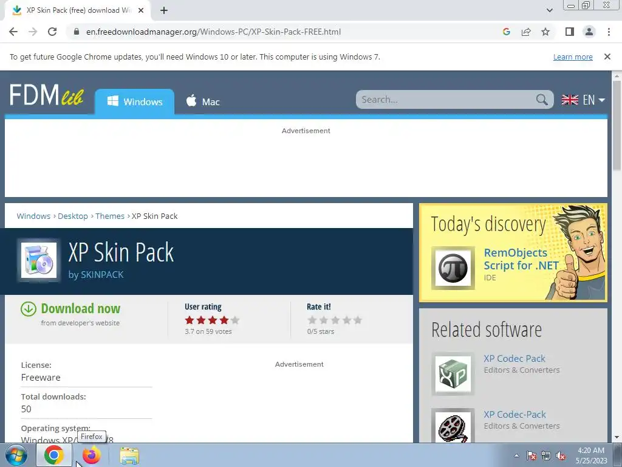Open the RemObjects Script for .NET link

tap(521, 259)
